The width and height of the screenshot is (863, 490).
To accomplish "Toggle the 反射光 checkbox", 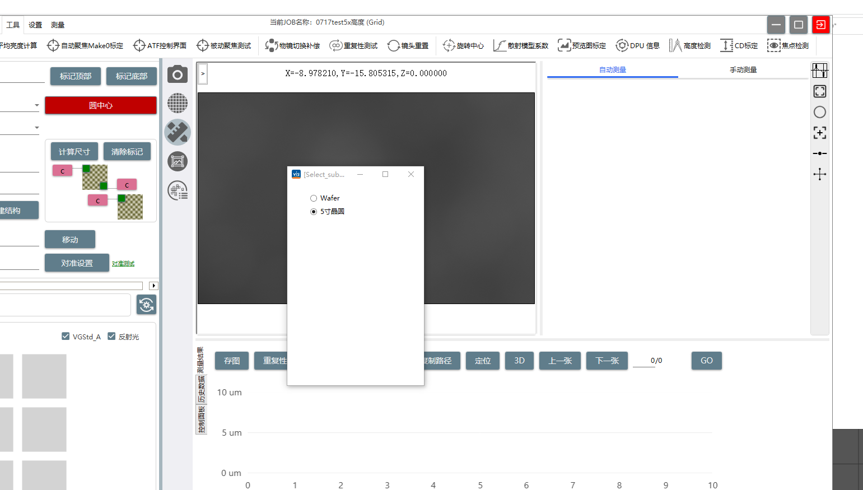I will [111, 336].
